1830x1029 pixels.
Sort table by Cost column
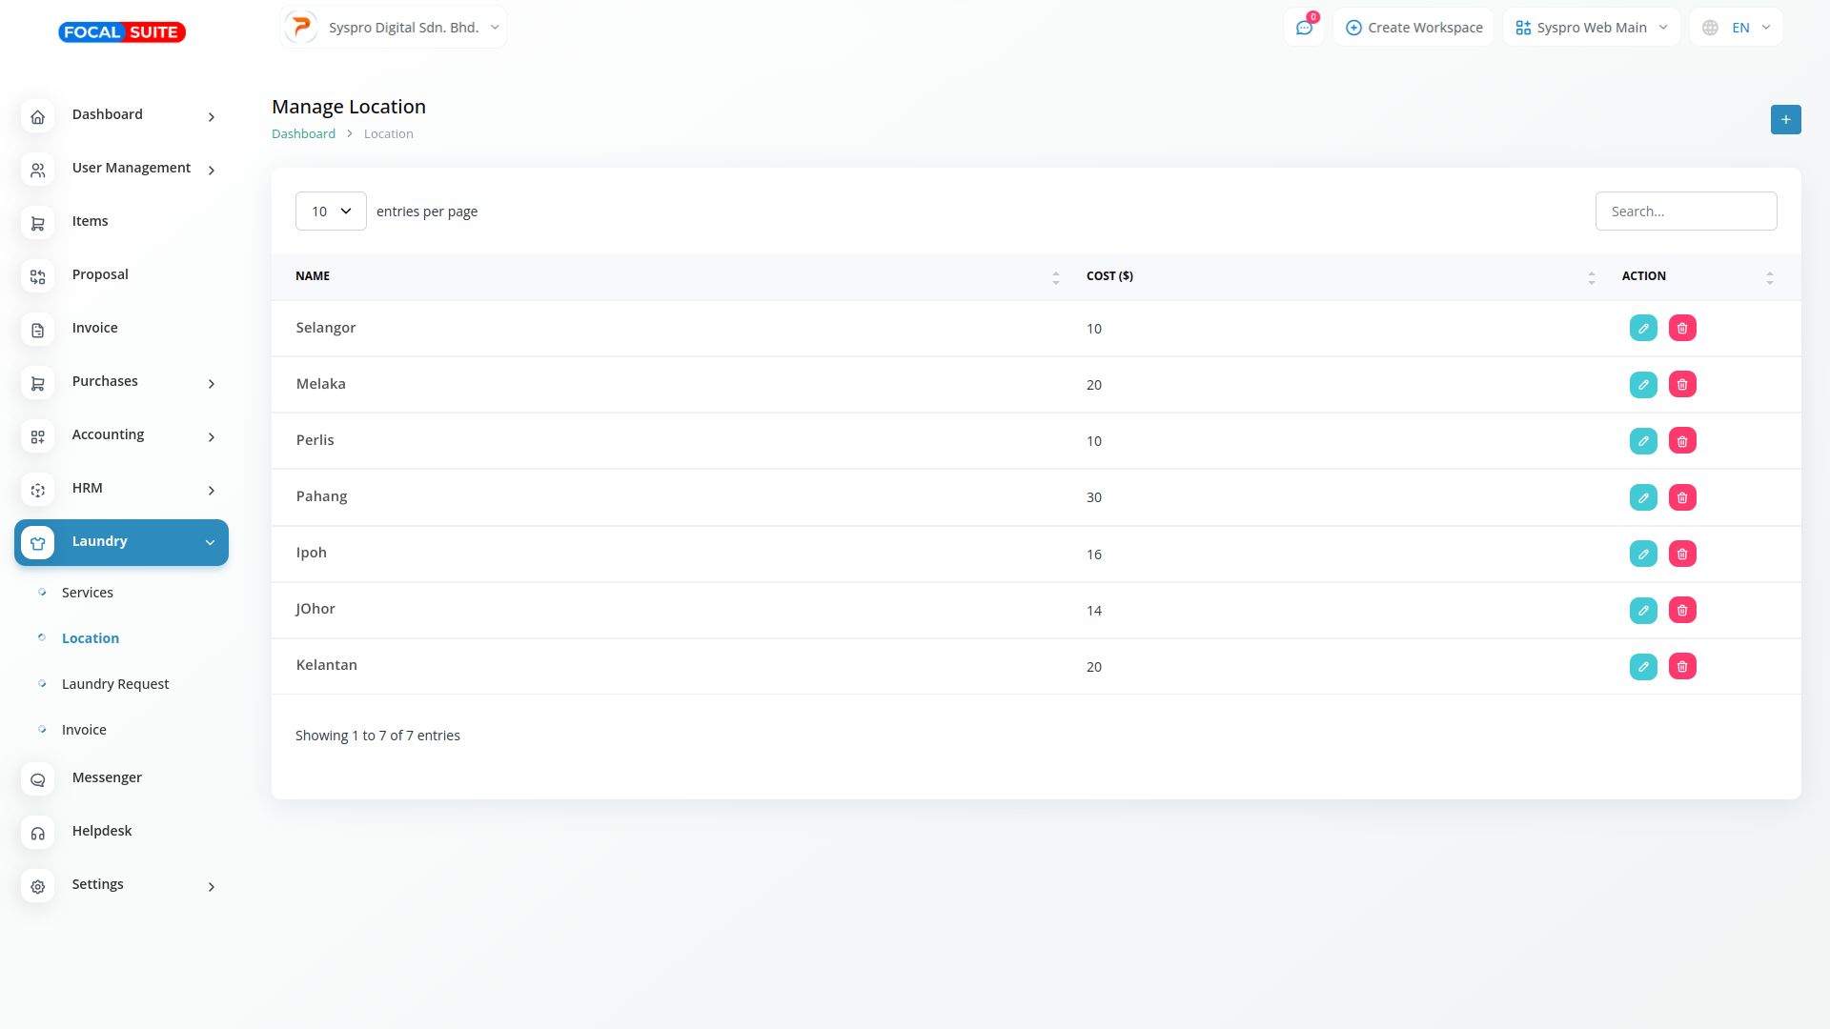coord(1591,277)
